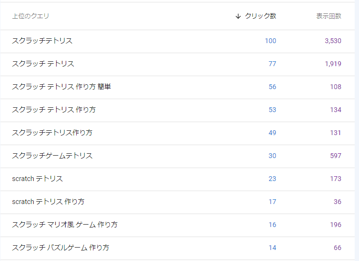Select query row with 53 clicks
Screen dimensions: 359x261
click(54, 110)
